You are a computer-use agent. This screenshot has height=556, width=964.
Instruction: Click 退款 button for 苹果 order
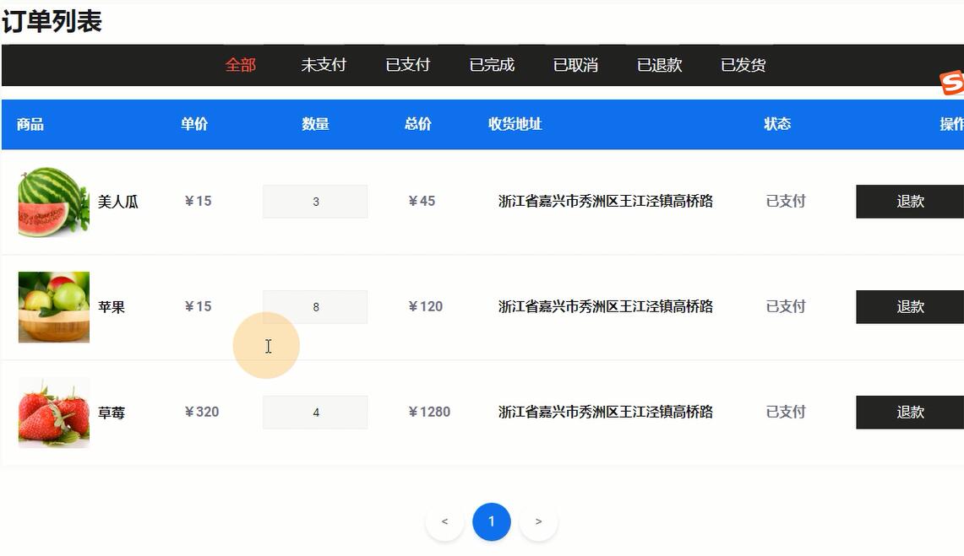pos(910,307)
